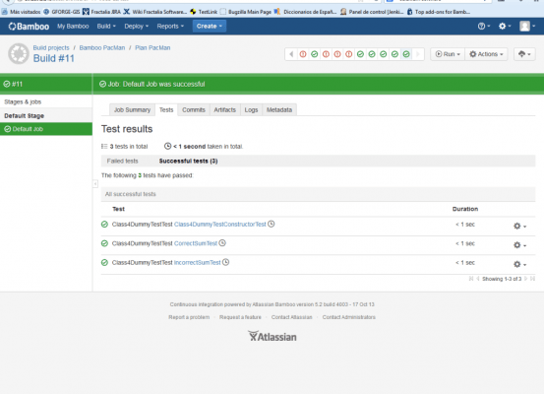Open the Artifacts tab

225,109
